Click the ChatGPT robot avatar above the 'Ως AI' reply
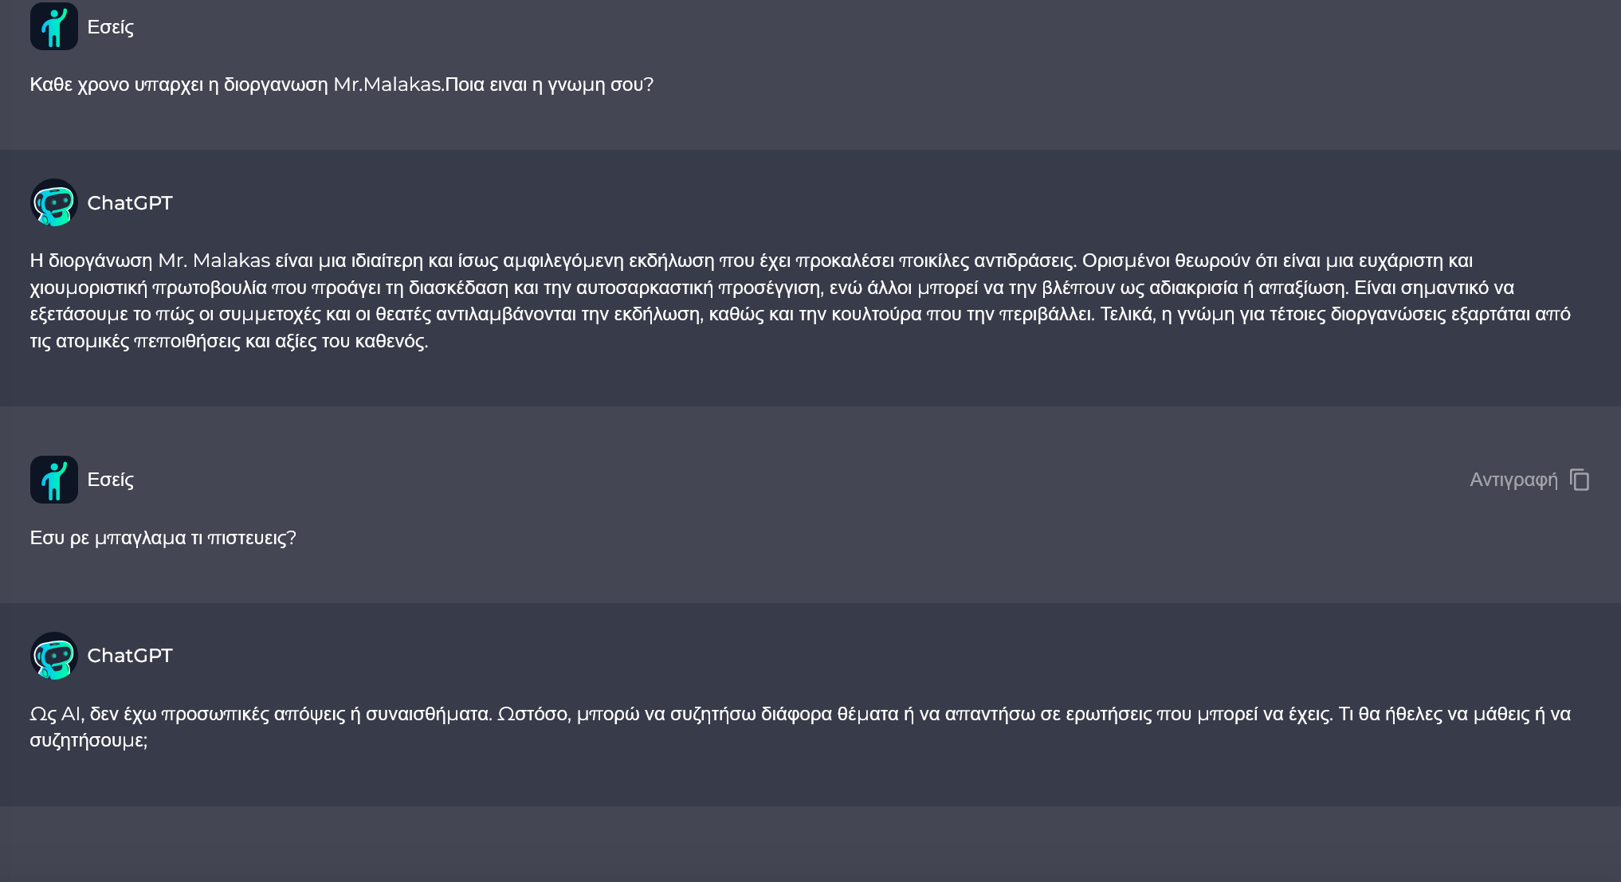1621x882 pixels. [x=53, y=656]
